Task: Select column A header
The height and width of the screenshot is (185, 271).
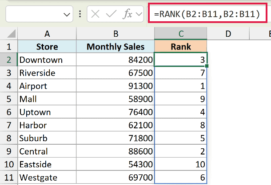Action: coord(47,34)
